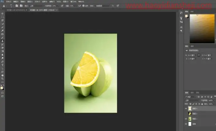Select the Eyedropper tool

pos(2,31)
